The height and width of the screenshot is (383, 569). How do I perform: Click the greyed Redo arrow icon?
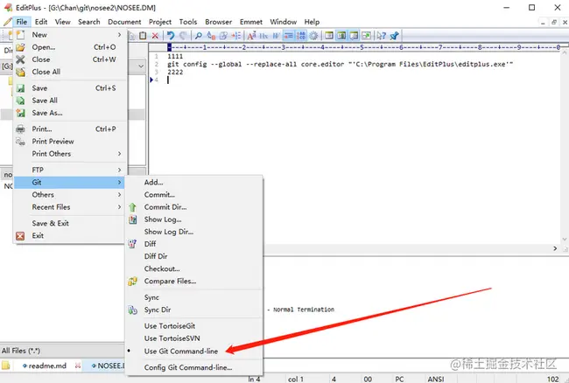(x=183, y=36)
